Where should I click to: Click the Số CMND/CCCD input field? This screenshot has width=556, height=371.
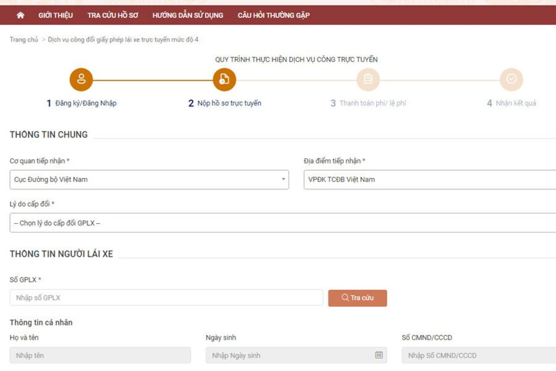pyautogui.click(x=478, y=355)
